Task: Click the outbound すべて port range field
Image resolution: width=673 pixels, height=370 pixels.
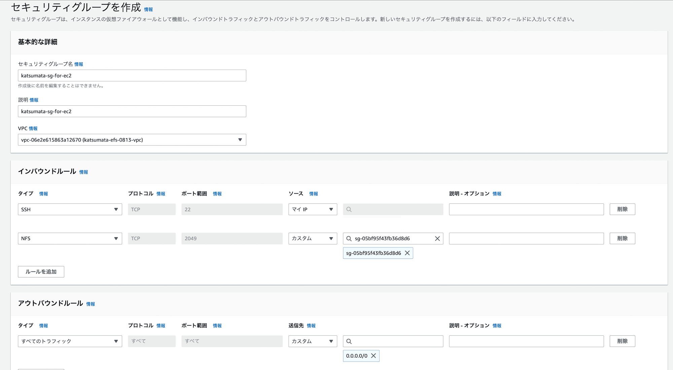Action: pos(232,341)
